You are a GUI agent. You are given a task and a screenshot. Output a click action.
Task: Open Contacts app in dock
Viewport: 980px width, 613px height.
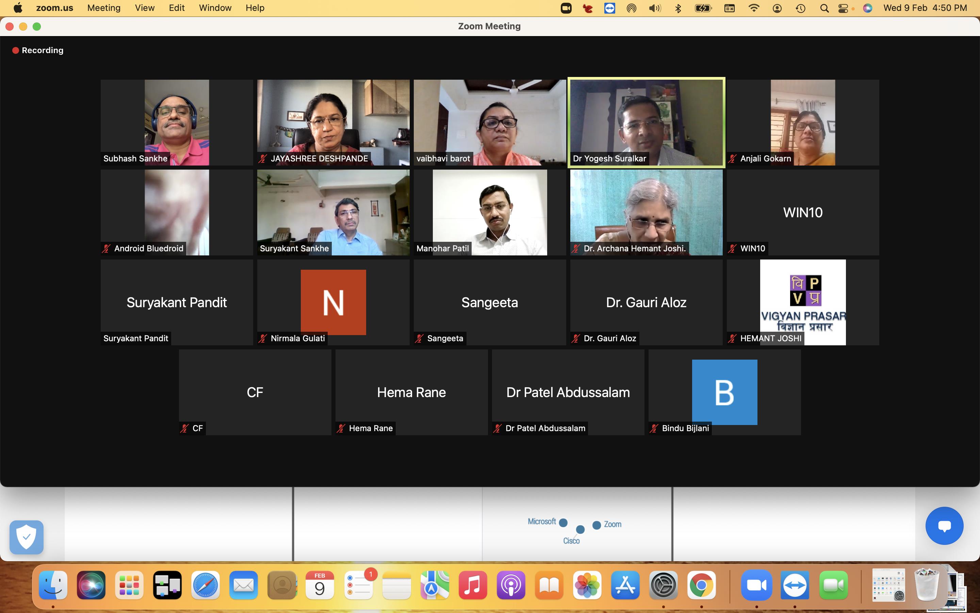coord(282,585)
